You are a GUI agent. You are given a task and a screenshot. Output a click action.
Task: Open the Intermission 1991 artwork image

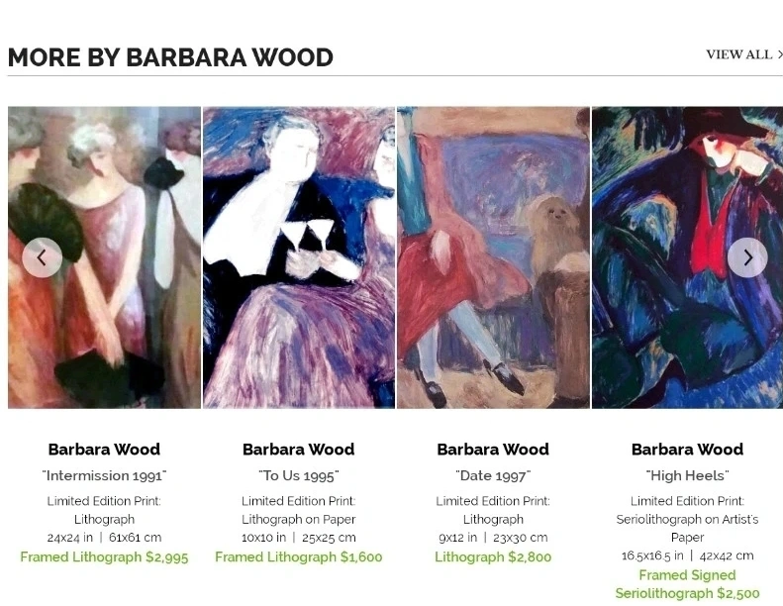click(x=104, y=257)
